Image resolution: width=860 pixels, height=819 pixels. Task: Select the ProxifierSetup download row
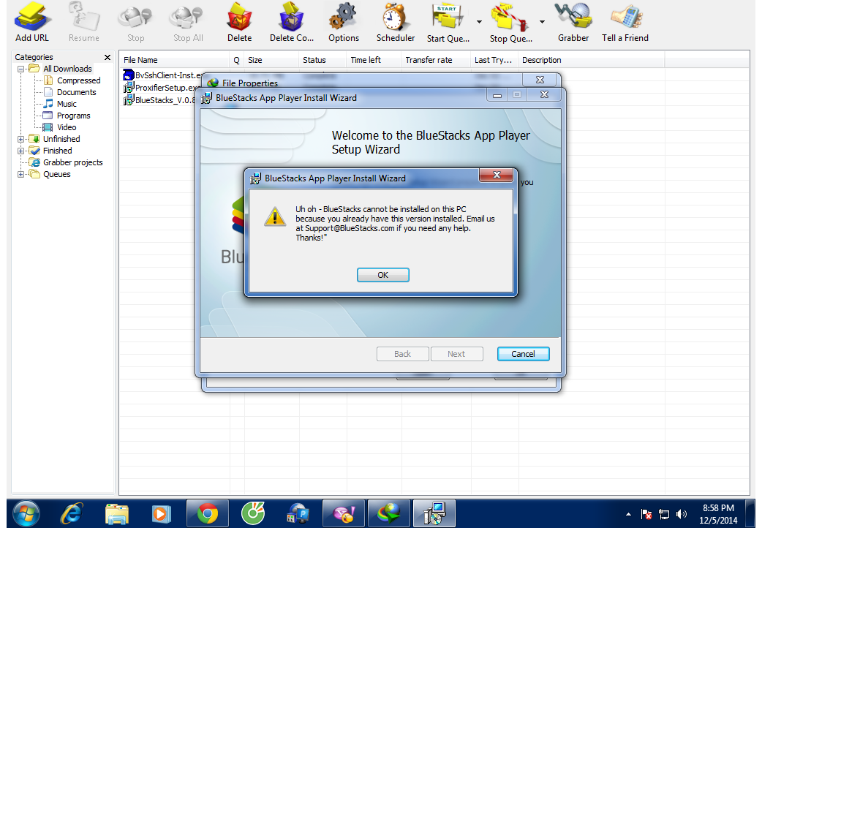161,88
